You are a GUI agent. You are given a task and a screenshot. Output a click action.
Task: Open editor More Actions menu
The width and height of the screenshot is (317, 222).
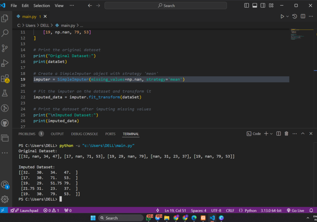click(x=311, y=16)
